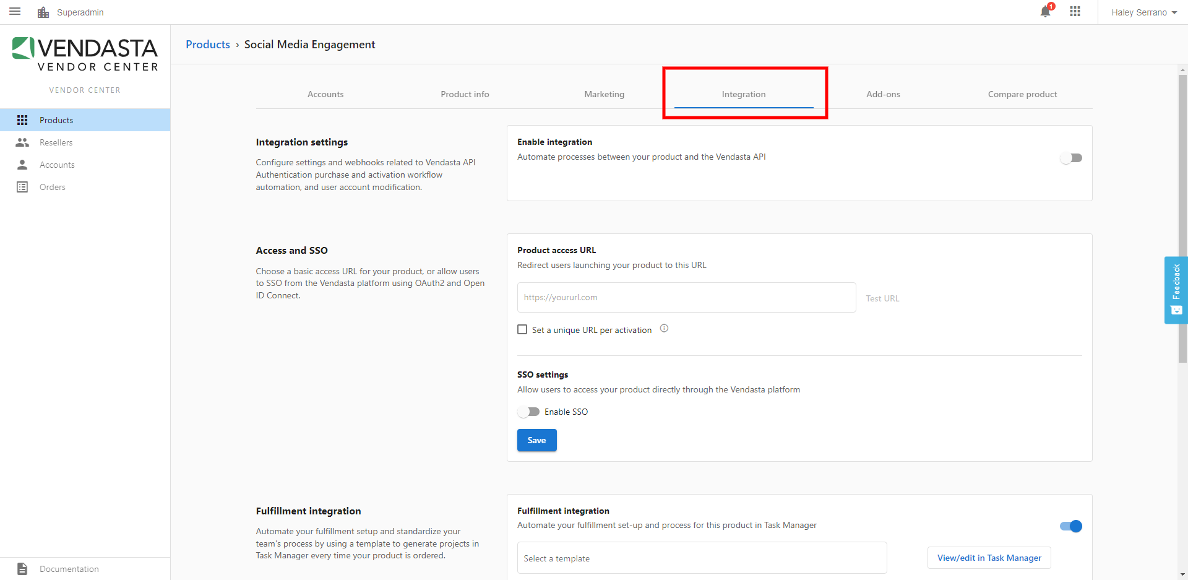Switch to the Marketing tab

[x=605, y=94]
